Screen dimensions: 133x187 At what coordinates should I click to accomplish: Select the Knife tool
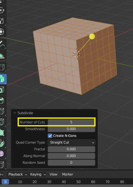(x=2, y=122)
